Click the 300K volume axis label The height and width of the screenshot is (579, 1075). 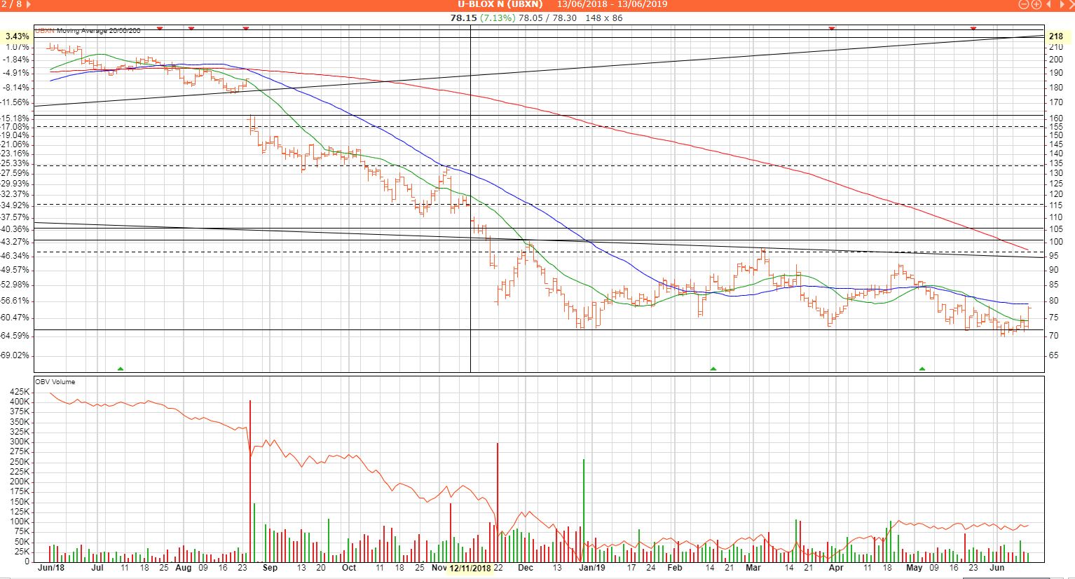point(20,442)
